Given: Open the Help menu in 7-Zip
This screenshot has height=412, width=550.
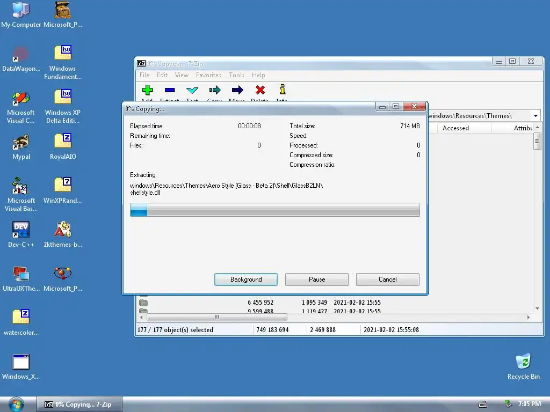Looking at the screenshot, I should 258,75.
